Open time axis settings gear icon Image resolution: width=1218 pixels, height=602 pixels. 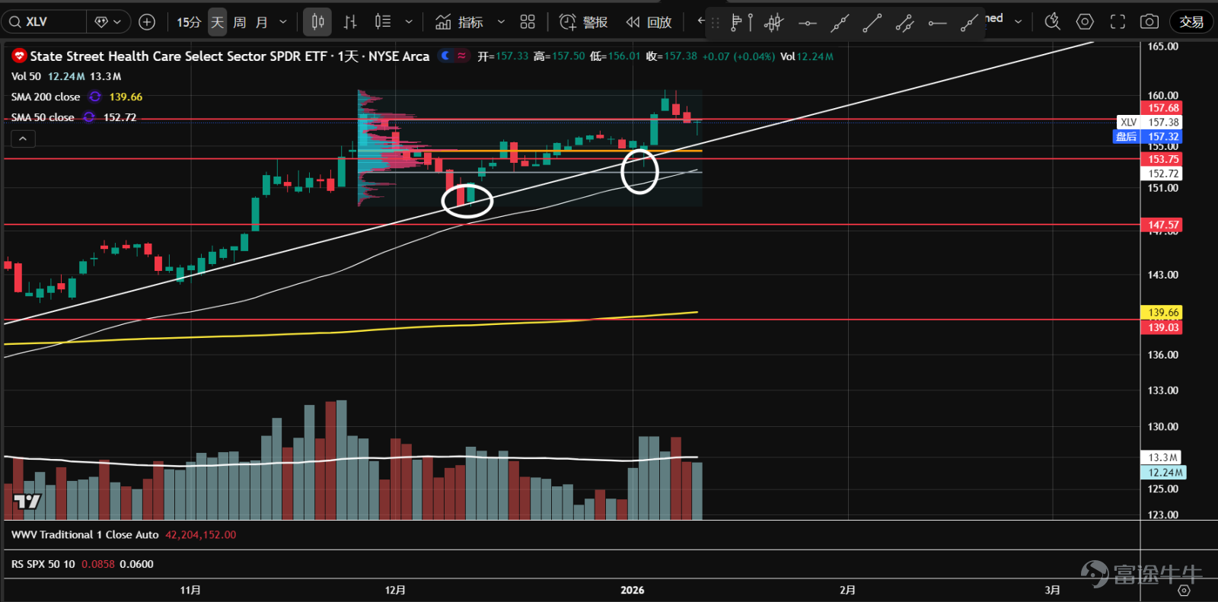1184,591
